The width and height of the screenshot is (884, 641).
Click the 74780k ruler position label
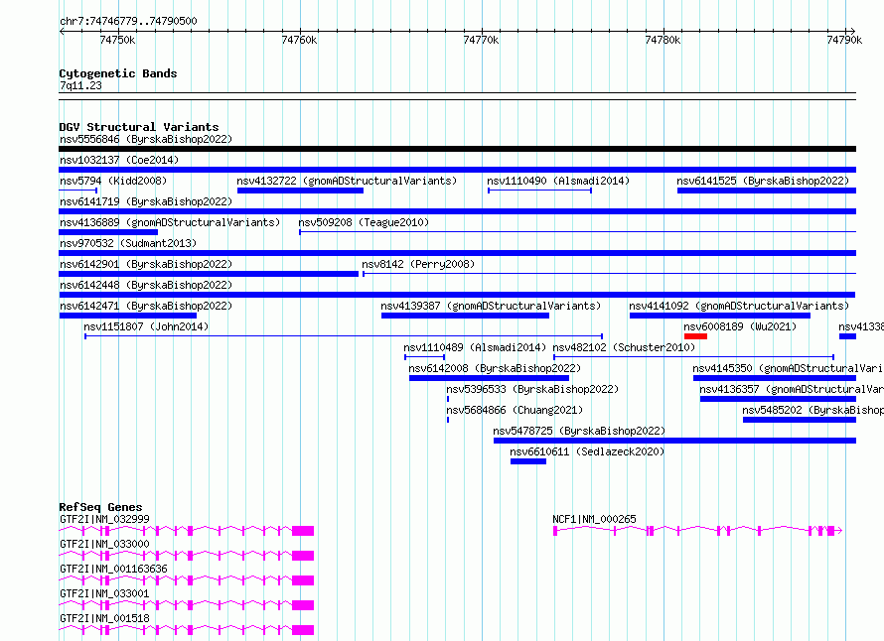click(663, 40)
